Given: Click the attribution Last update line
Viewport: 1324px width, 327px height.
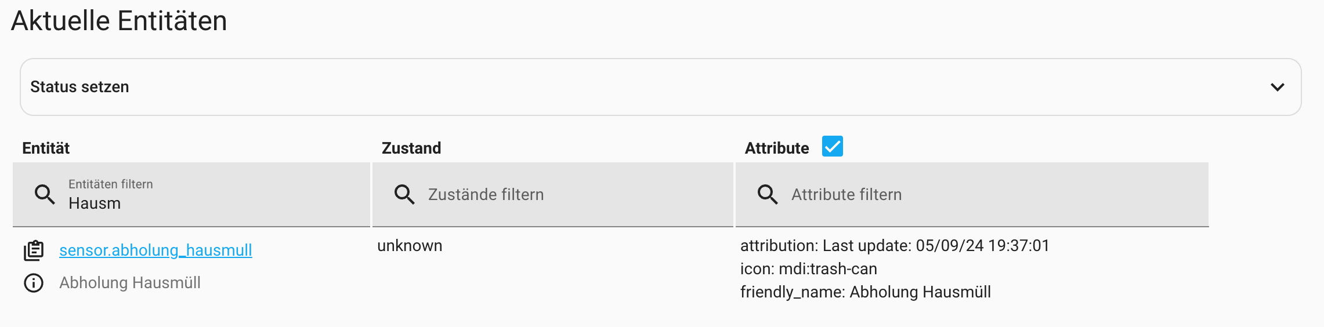Looking at the screenshot, I should coord(895,246).
